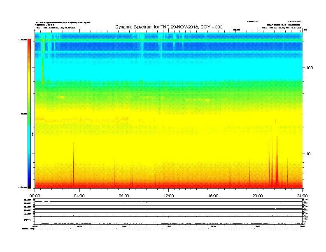Click the -160.00 colorbar label
The width and height of the screenshot is (326, 252).
point(23,187)
